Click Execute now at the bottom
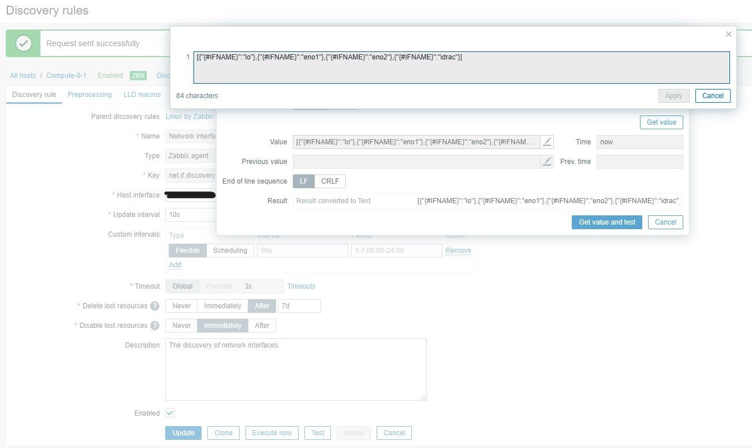The width and height of the screenshot is (752, 448). pyautogui.click(x=271, y=432)
